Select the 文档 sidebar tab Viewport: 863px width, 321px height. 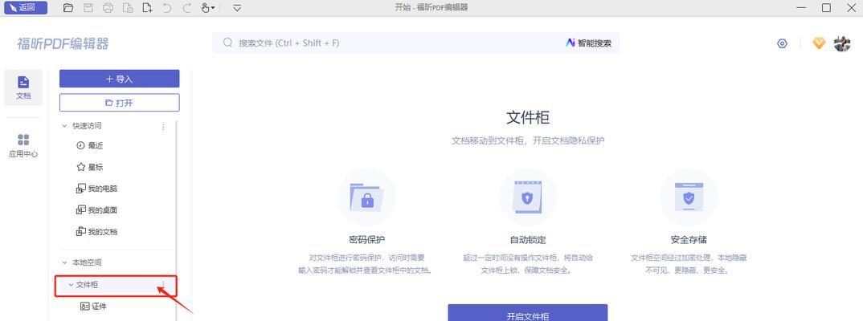click(x=23, y=87)
